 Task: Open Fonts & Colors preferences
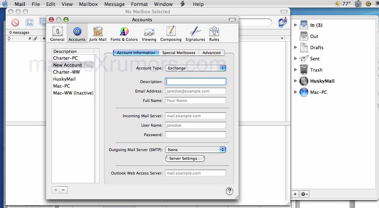tap(124, 34)
